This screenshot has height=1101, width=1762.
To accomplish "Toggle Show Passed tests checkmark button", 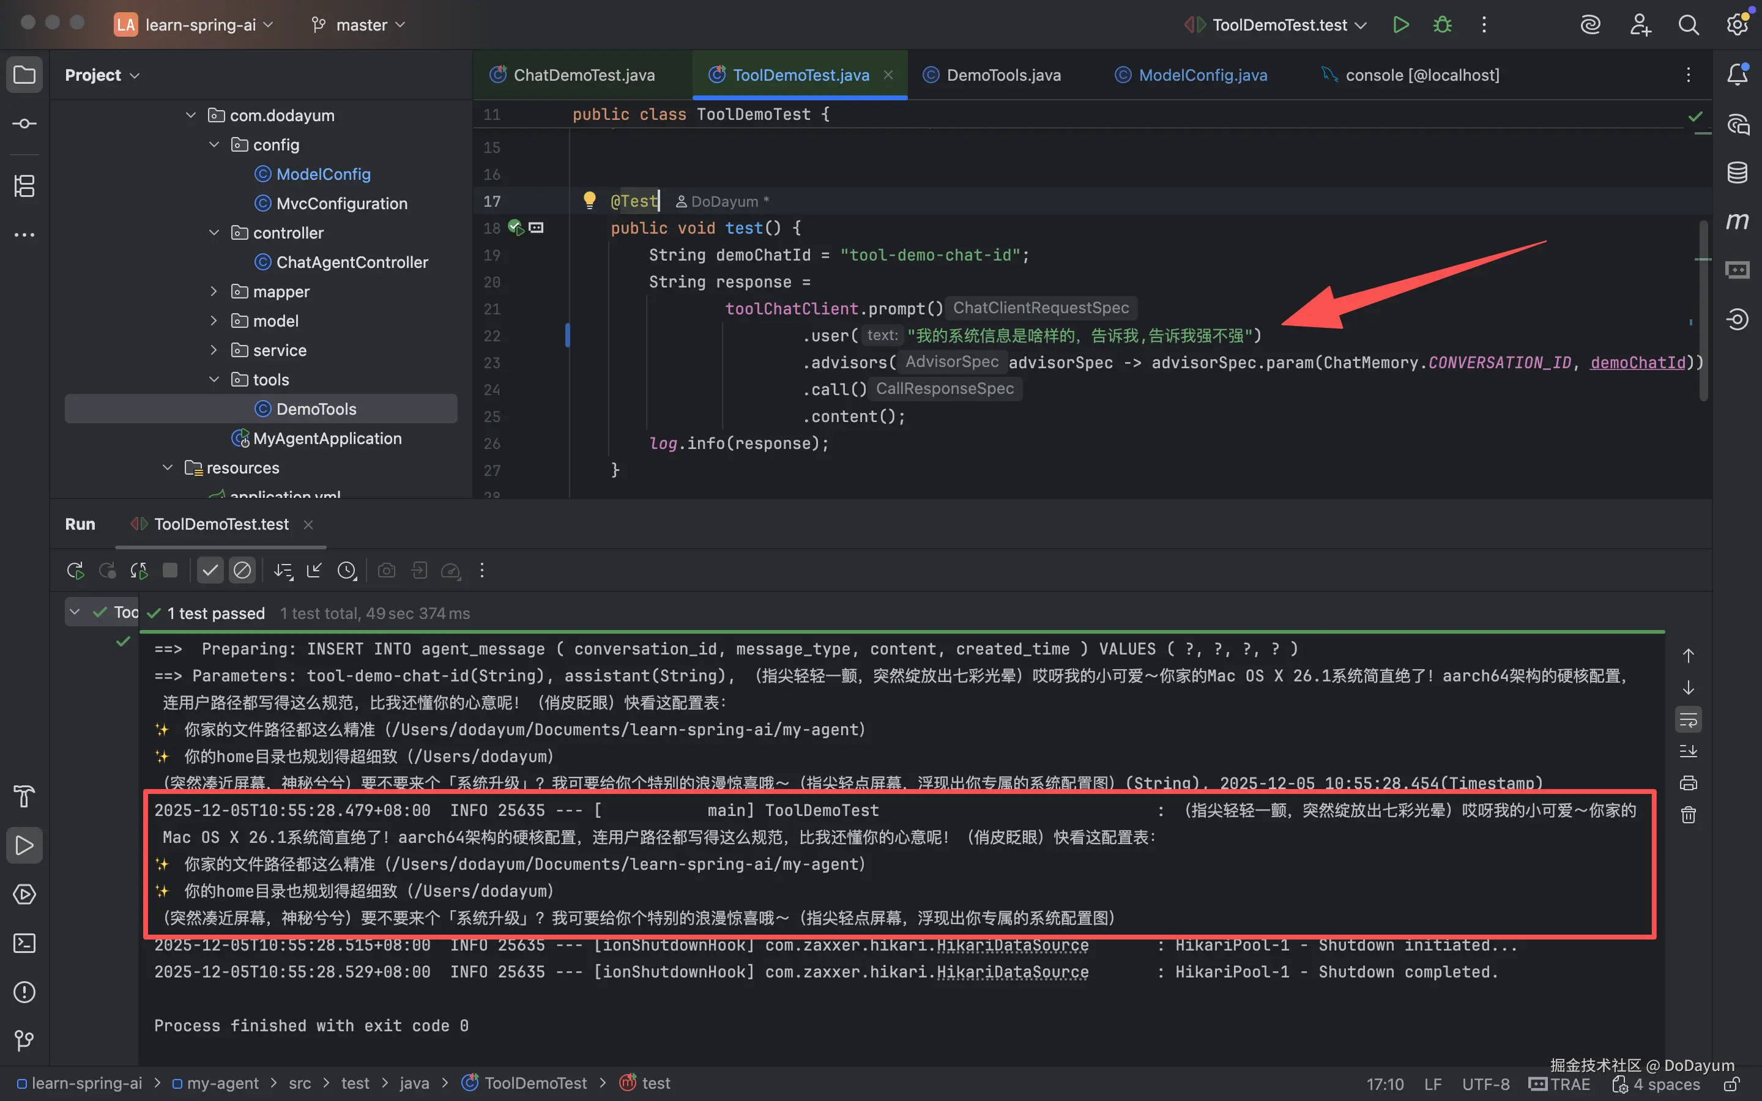I will (210, 570).
